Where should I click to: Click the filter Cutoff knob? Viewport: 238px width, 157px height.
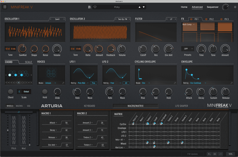[x=143, y=49]
